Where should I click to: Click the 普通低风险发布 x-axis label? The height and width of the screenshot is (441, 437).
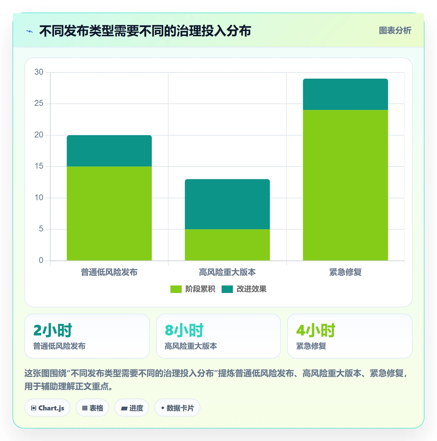pyautogui.click(x=109, y=272)
